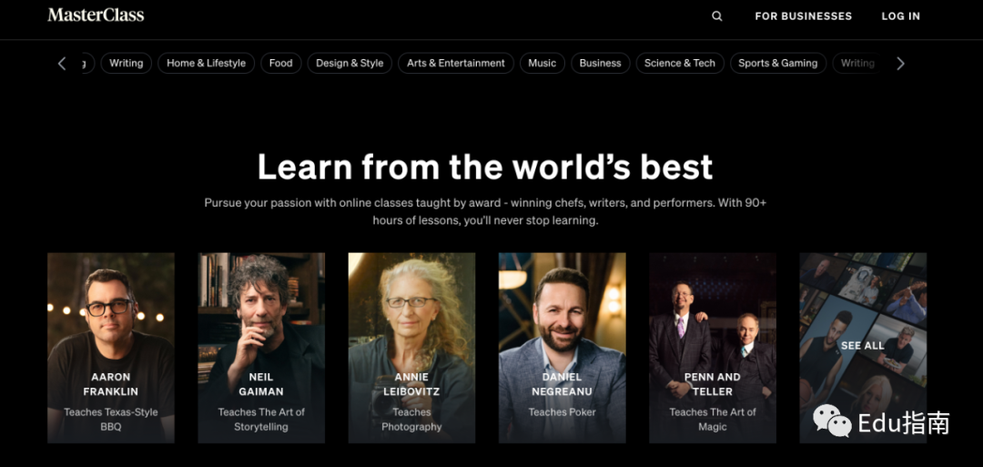This screenshot has height=467, width=983.
Task: Switch to the Business category
Action: tap(600, 63)
